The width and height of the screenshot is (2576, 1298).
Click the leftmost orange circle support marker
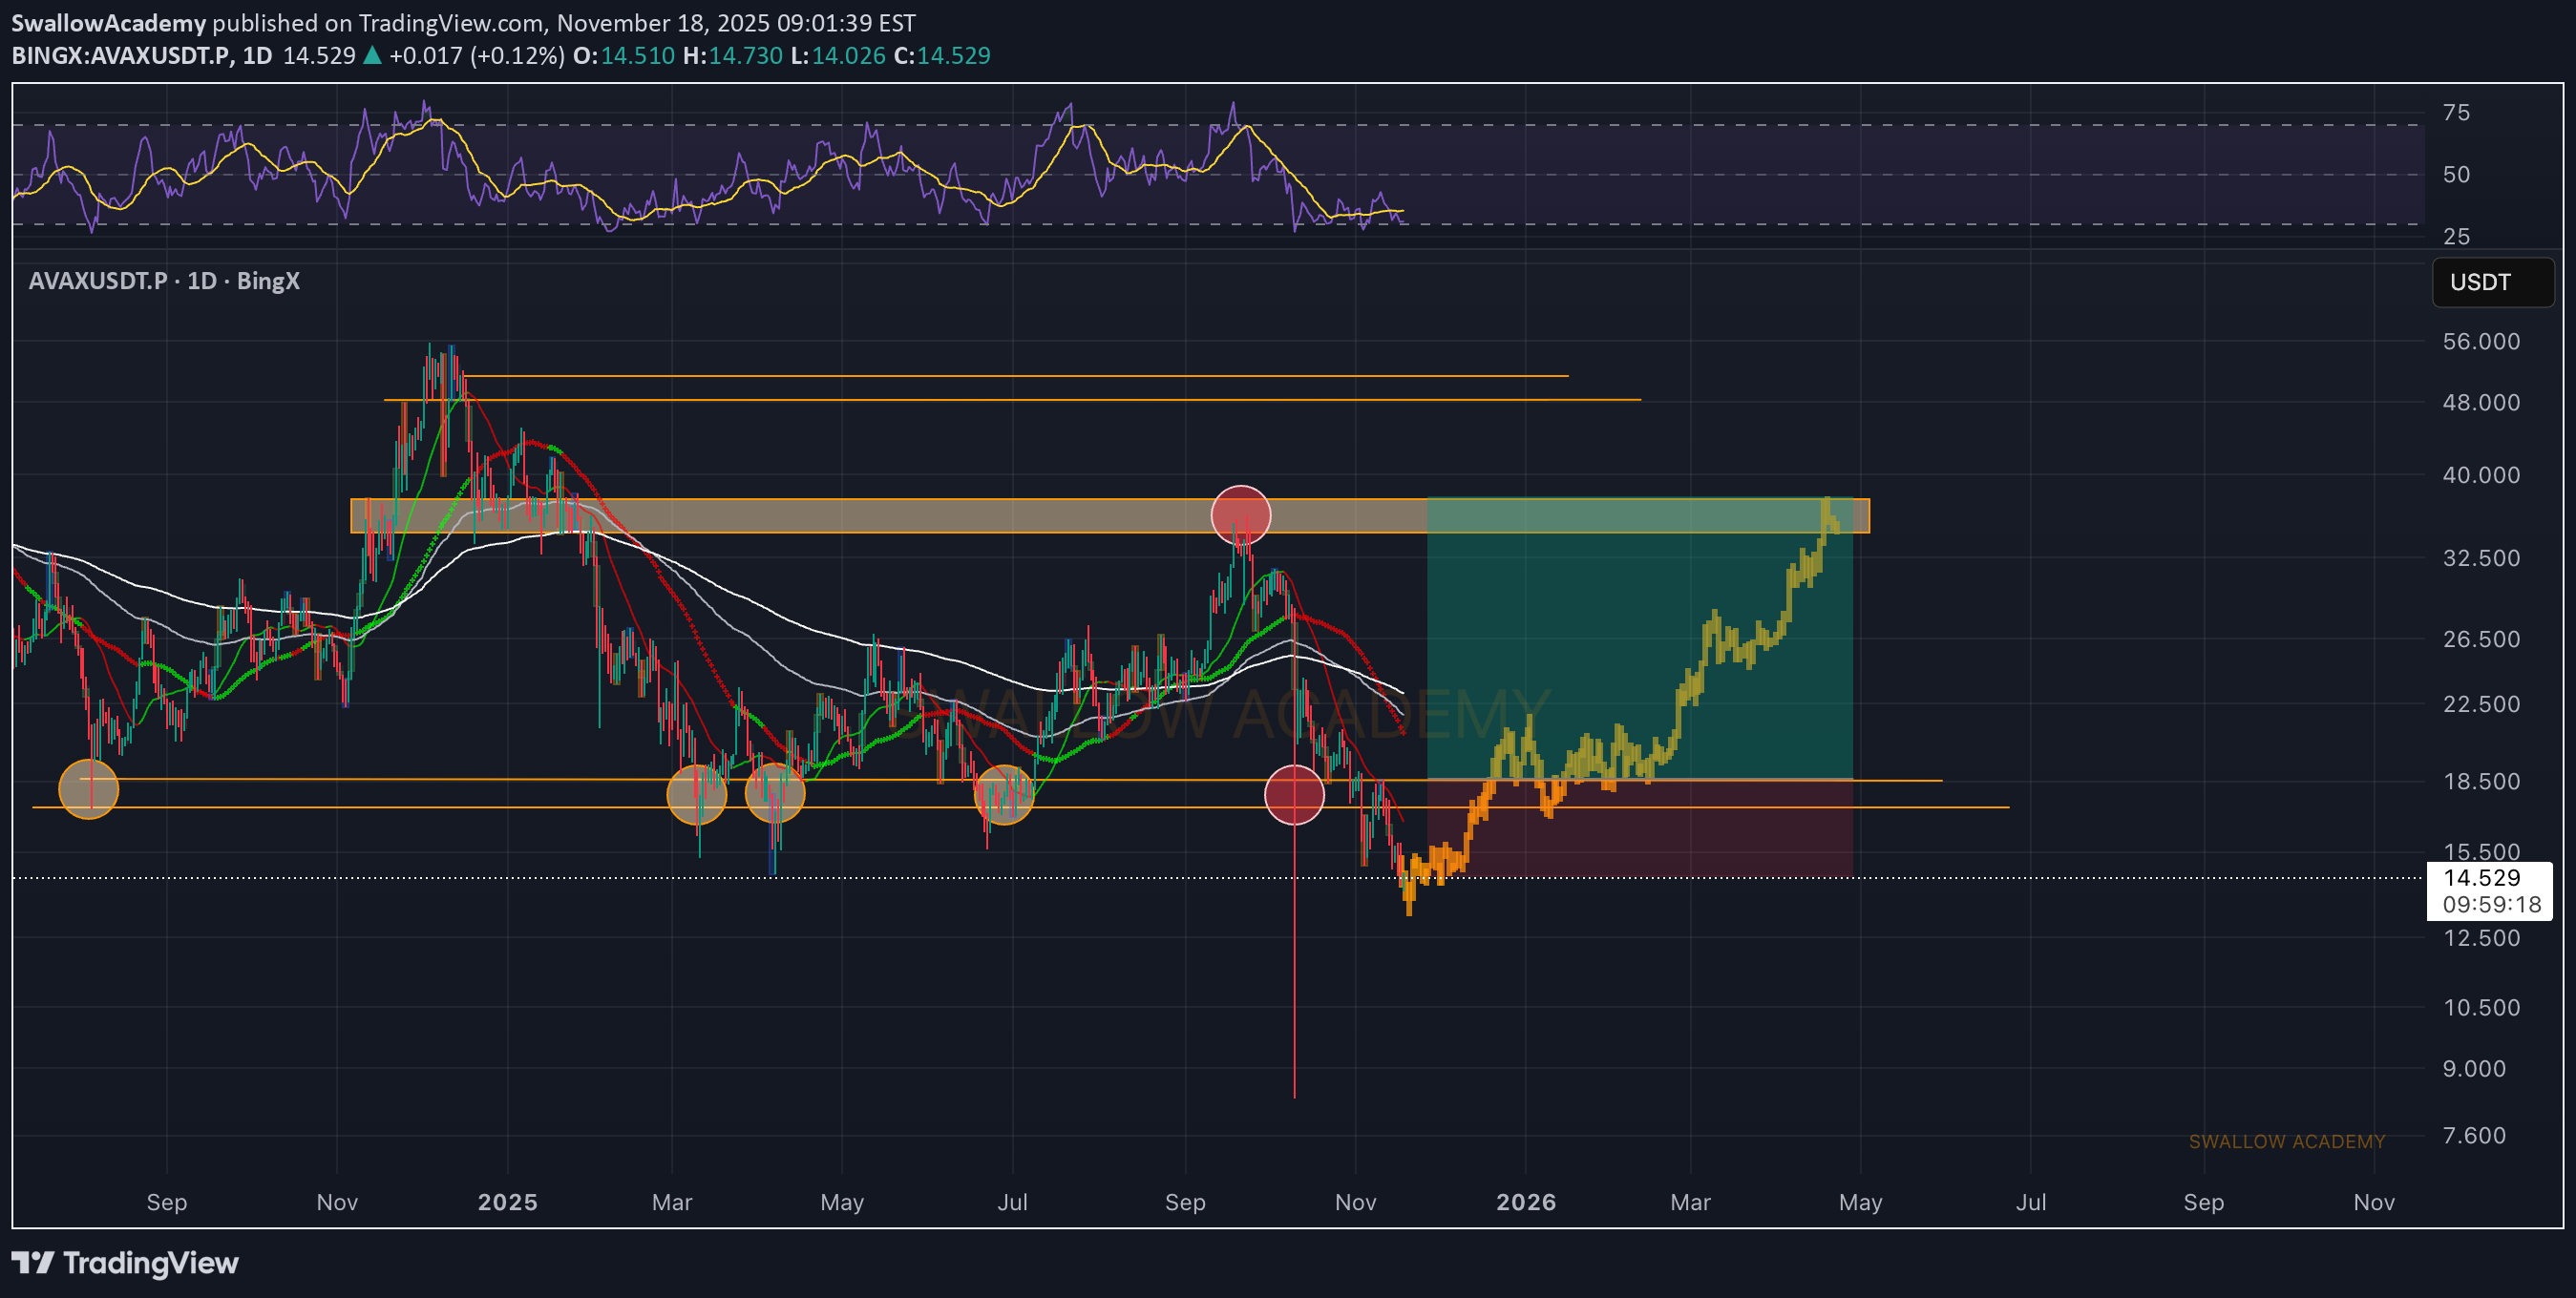[x=89, y=789]
